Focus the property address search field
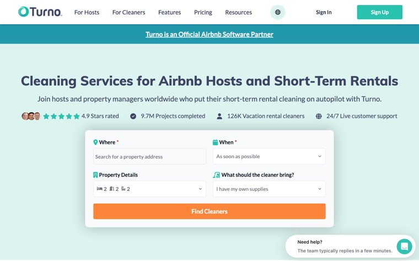 tap(149, 157)
